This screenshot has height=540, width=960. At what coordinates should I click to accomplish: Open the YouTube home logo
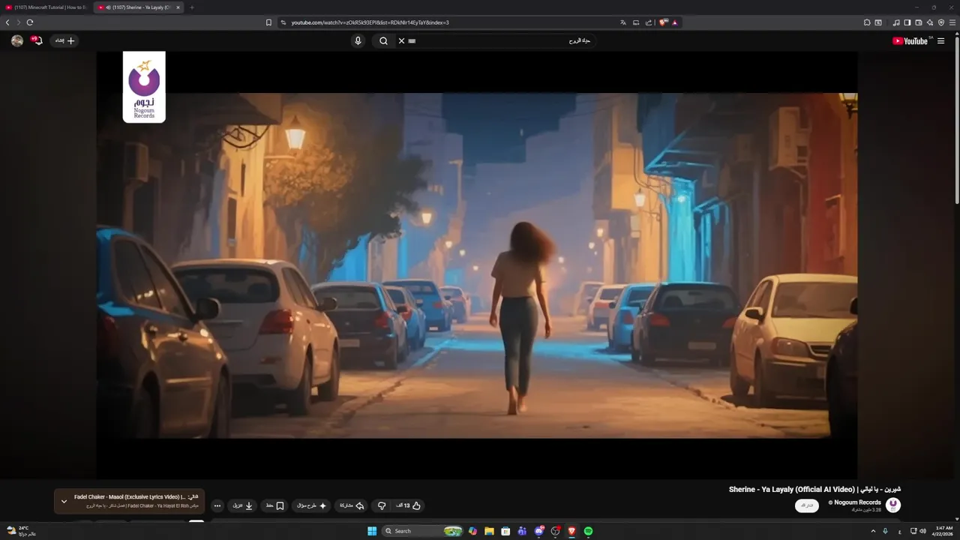coord(910,41)
